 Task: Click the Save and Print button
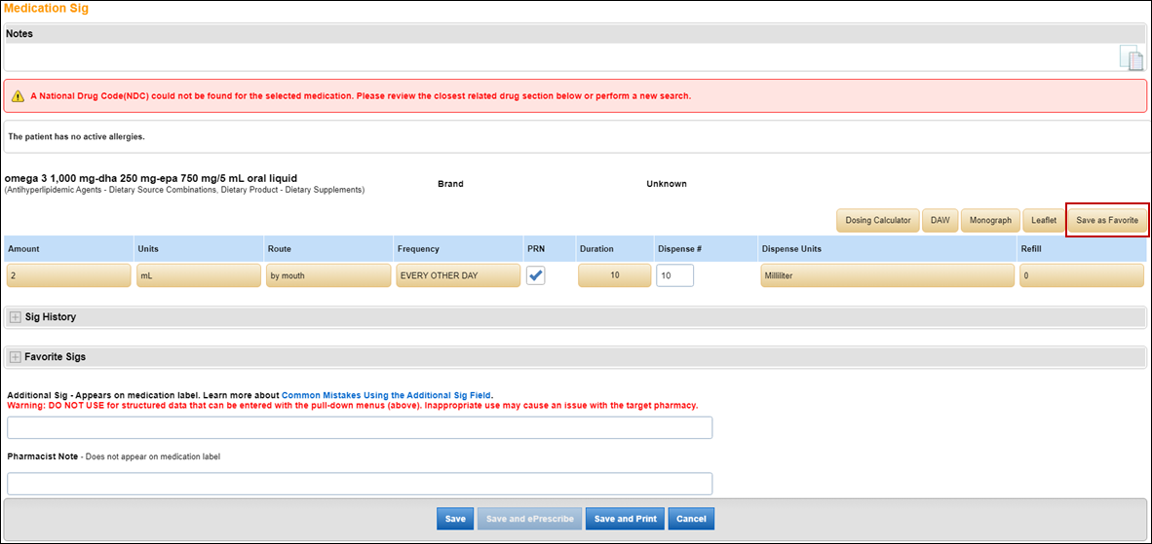[625, 519]
